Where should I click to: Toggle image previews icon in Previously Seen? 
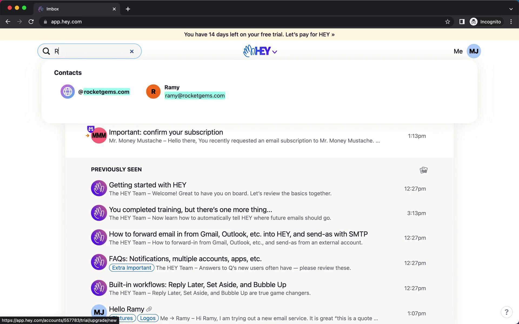(423, 170)
